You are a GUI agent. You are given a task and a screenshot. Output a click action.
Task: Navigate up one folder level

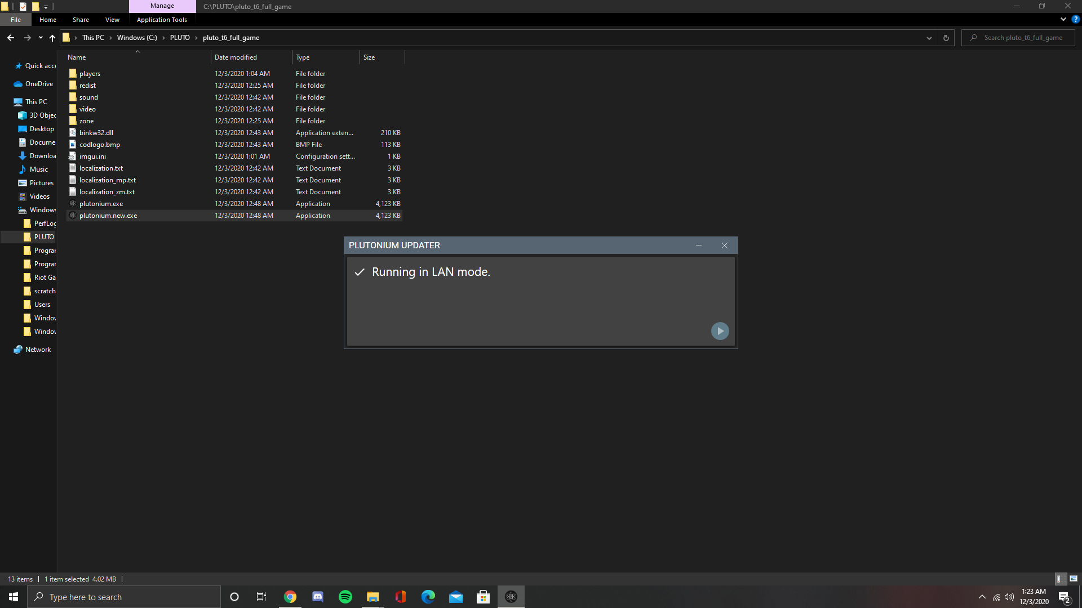click(x=52, y=38)
